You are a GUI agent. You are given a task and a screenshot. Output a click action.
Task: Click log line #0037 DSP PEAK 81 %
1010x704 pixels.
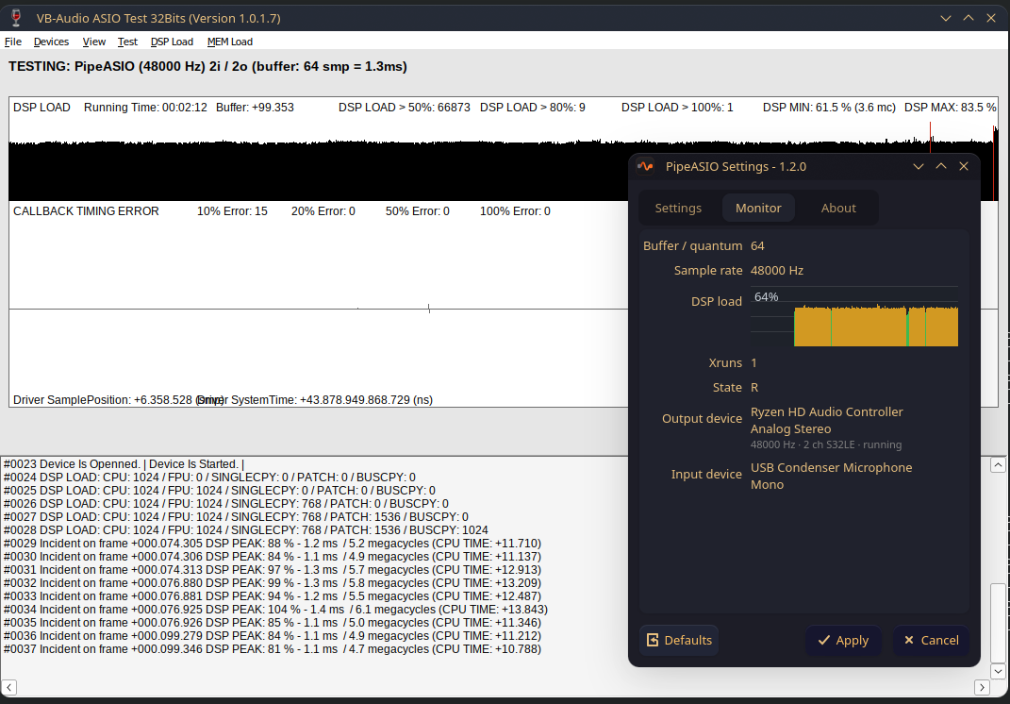click(273, 650)
